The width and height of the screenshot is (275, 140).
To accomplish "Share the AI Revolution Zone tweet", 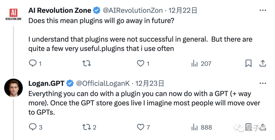I will (x=263, y=63).
